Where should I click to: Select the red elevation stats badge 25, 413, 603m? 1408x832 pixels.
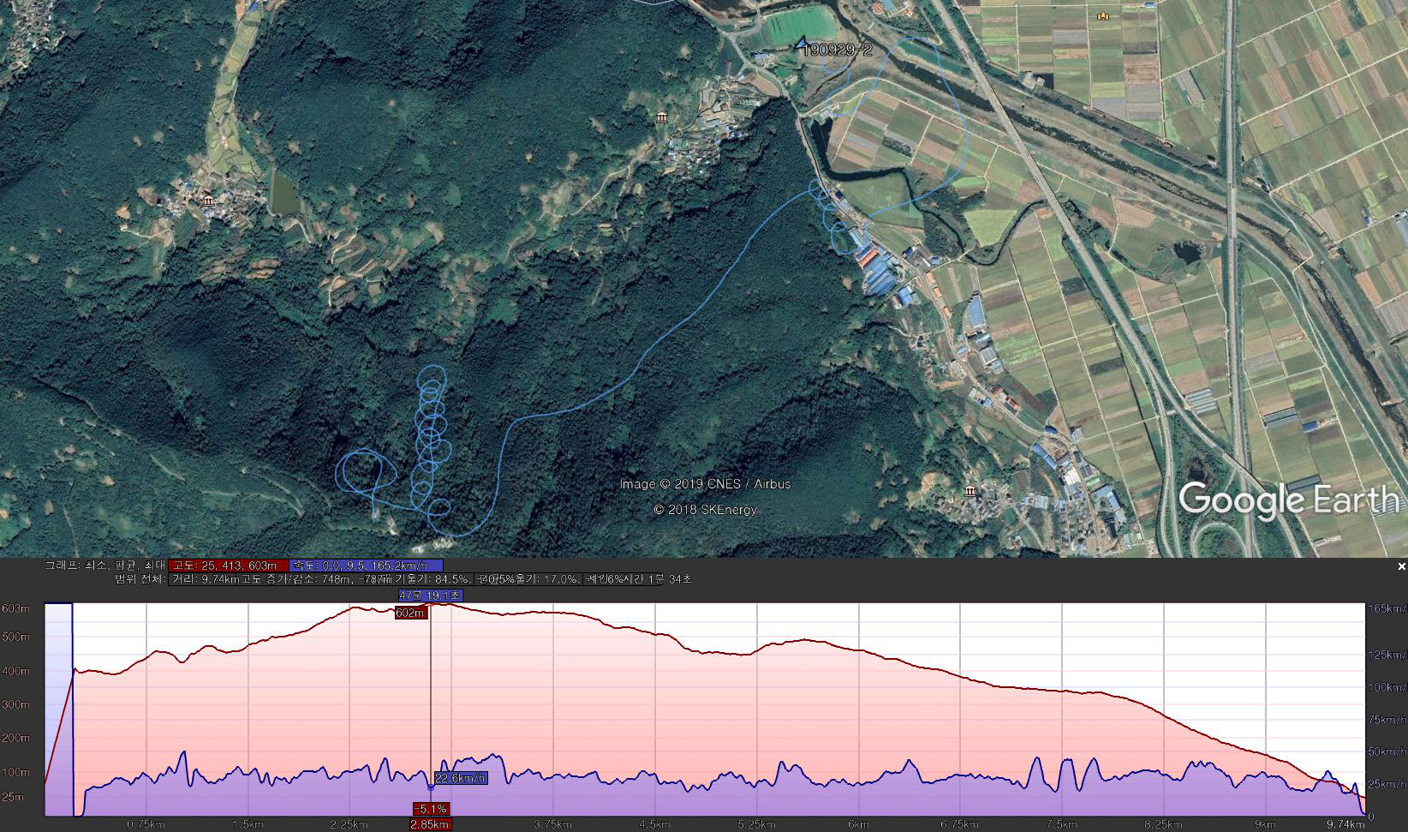228,566
